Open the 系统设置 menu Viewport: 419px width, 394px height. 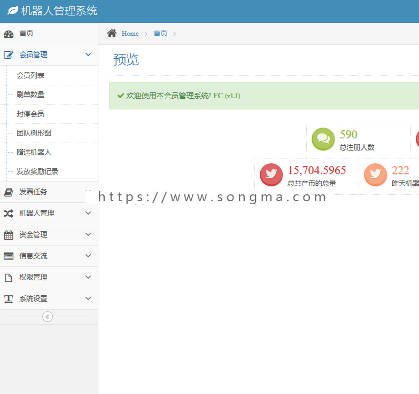click(x=49, y=299)
